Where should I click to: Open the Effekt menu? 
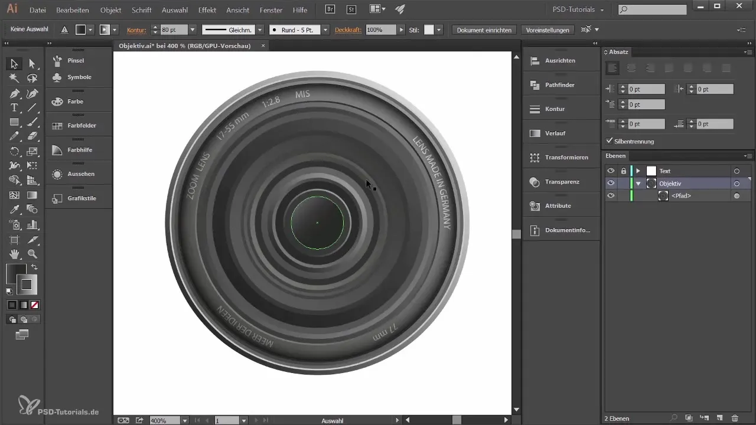(207, 10)
